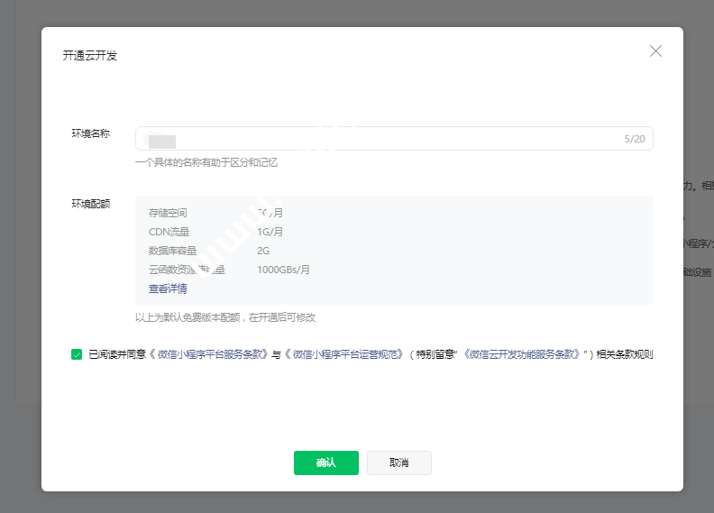Click the 已阅读并同意 label text

(117, 354)
